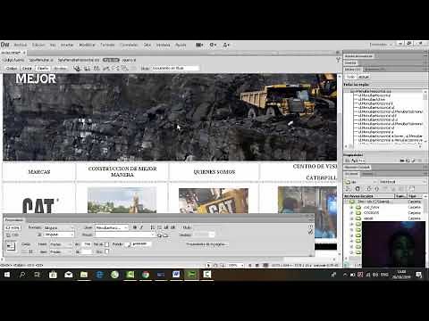429x321 pixels.
Task: Click the connect to remote server icon
Action: 349,189
